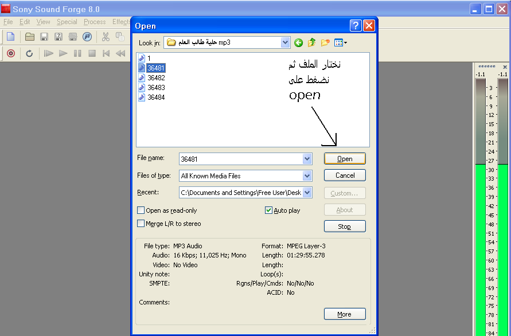511x336 pixels.
Task: Click the Rewind double-arrow icon
Action: click(120, 53)
